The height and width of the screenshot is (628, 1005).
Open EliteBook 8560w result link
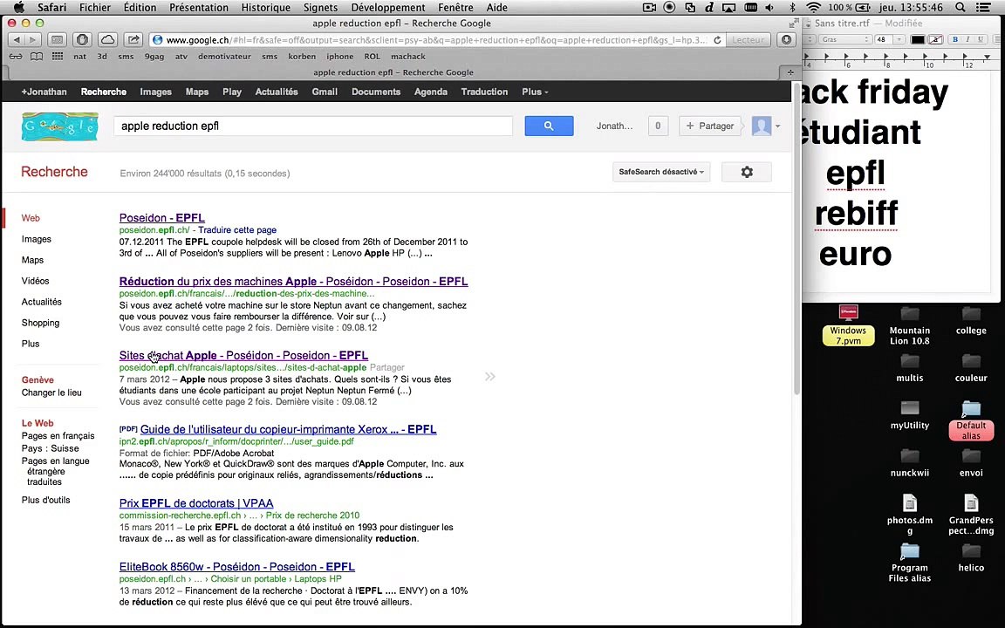[237, 566]
